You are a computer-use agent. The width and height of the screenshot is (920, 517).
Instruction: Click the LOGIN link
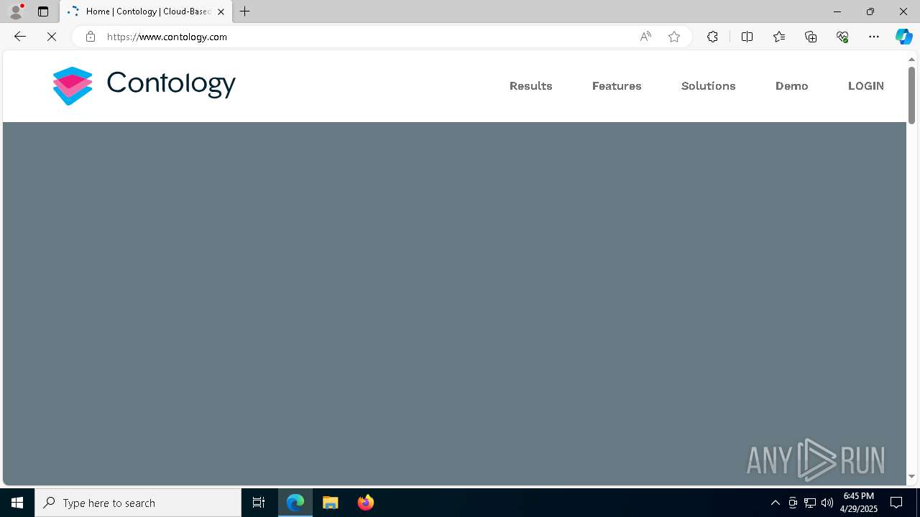(x=865, y=86)
